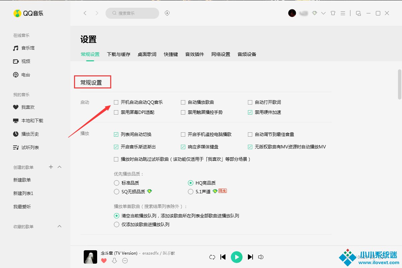Play the current song

click(x=237, y=257)
